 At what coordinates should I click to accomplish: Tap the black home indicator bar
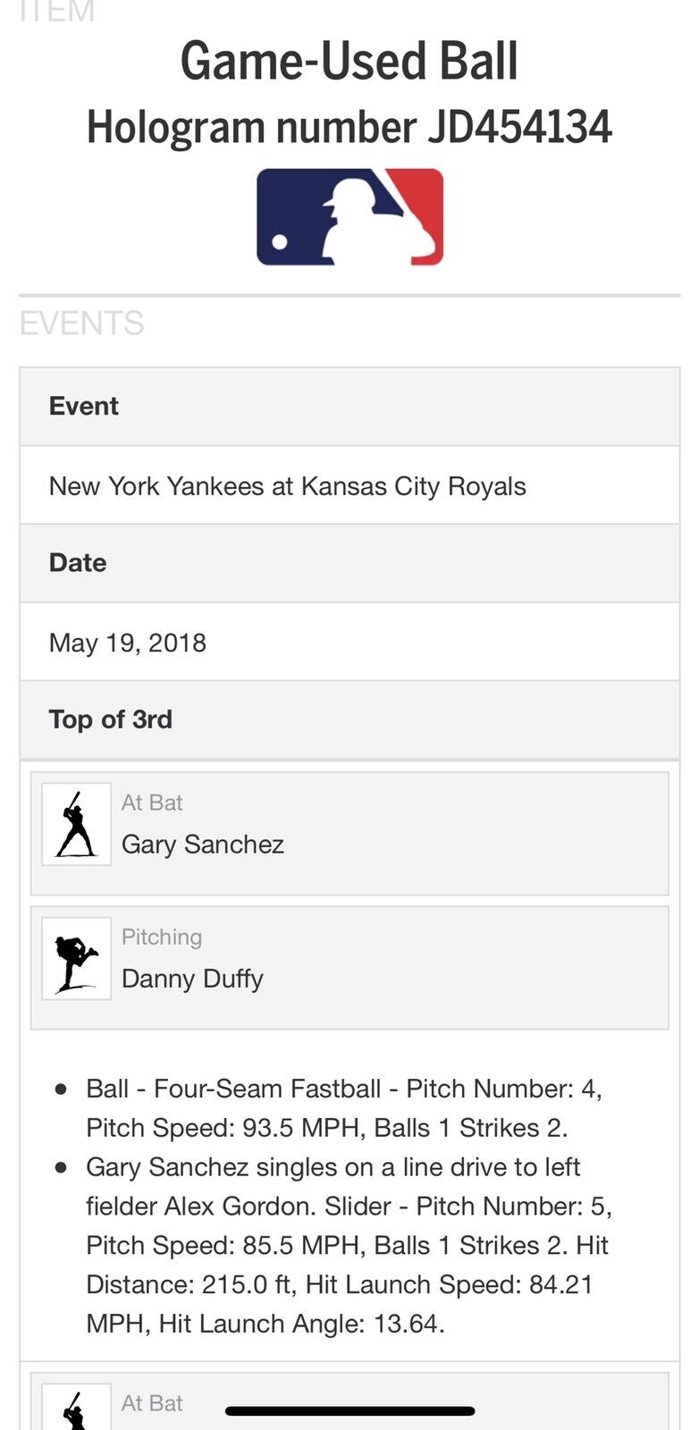349,1411
